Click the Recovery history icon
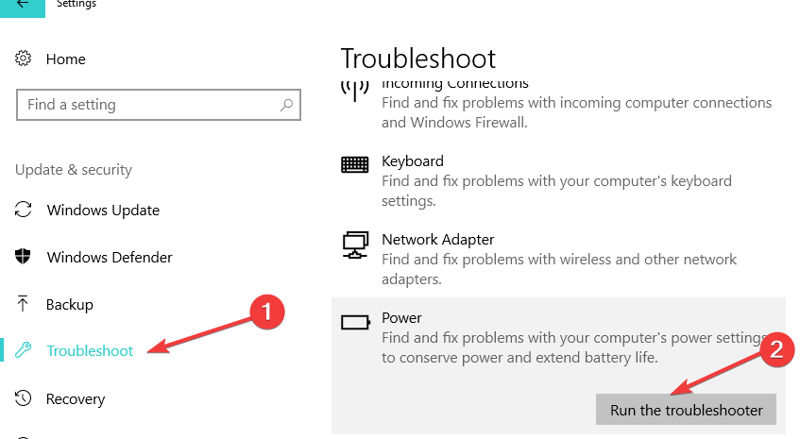800x439 pixels. click(25, 398)
